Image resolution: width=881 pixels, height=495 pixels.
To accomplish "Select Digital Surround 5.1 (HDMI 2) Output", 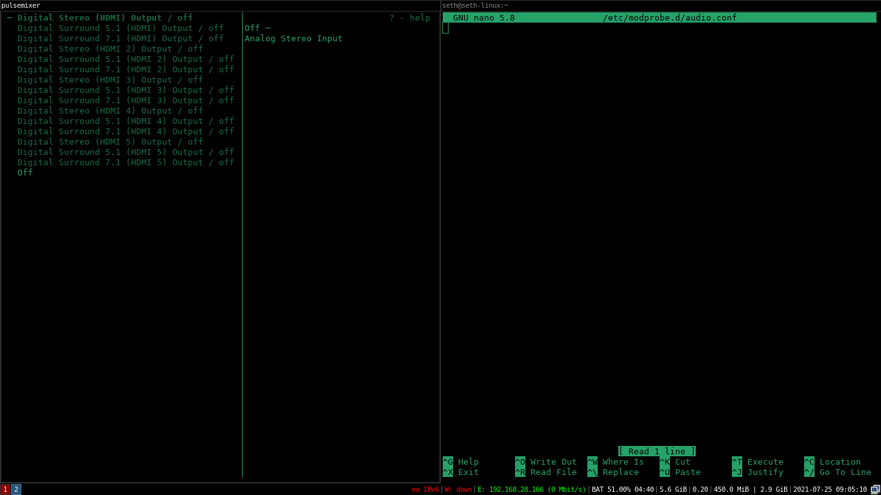I will pyautogui.click(x=126, y=59).
